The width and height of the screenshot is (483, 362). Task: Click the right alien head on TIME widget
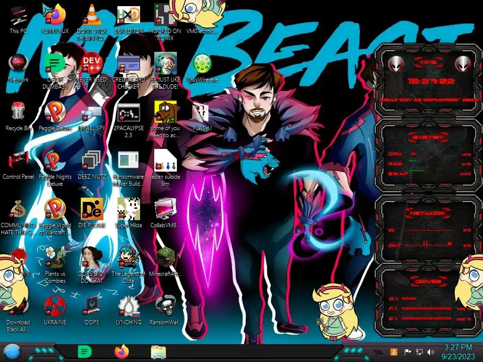[x=463, y=64]
